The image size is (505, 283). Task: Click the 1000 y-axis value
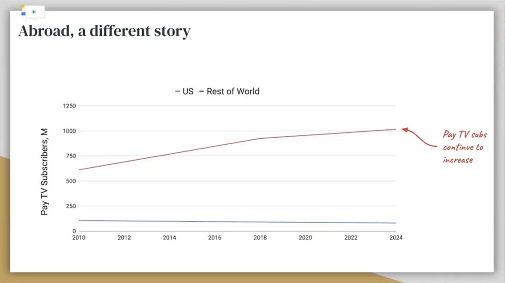(x=69, y=131)
